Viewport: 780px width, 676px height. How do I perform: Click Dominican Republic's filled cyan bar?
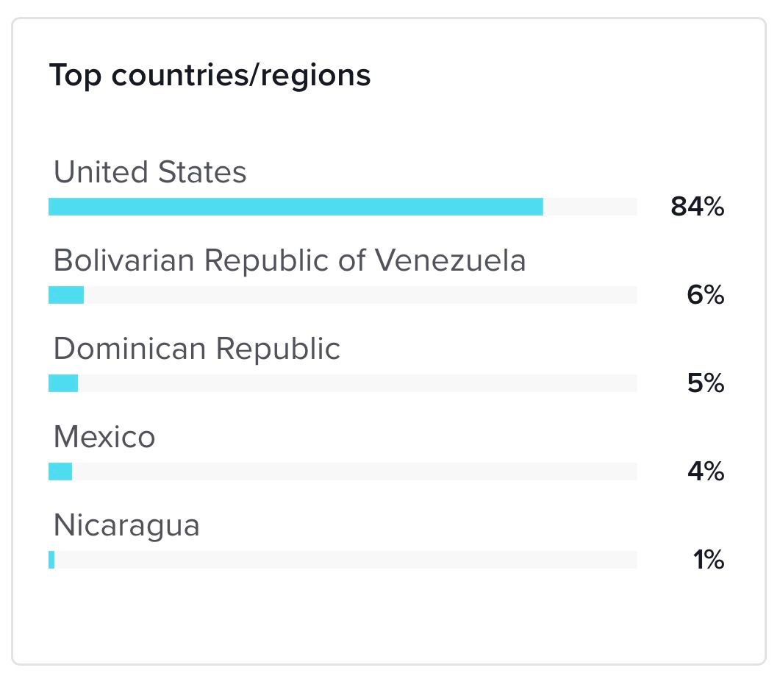click(x=63, y=383)
